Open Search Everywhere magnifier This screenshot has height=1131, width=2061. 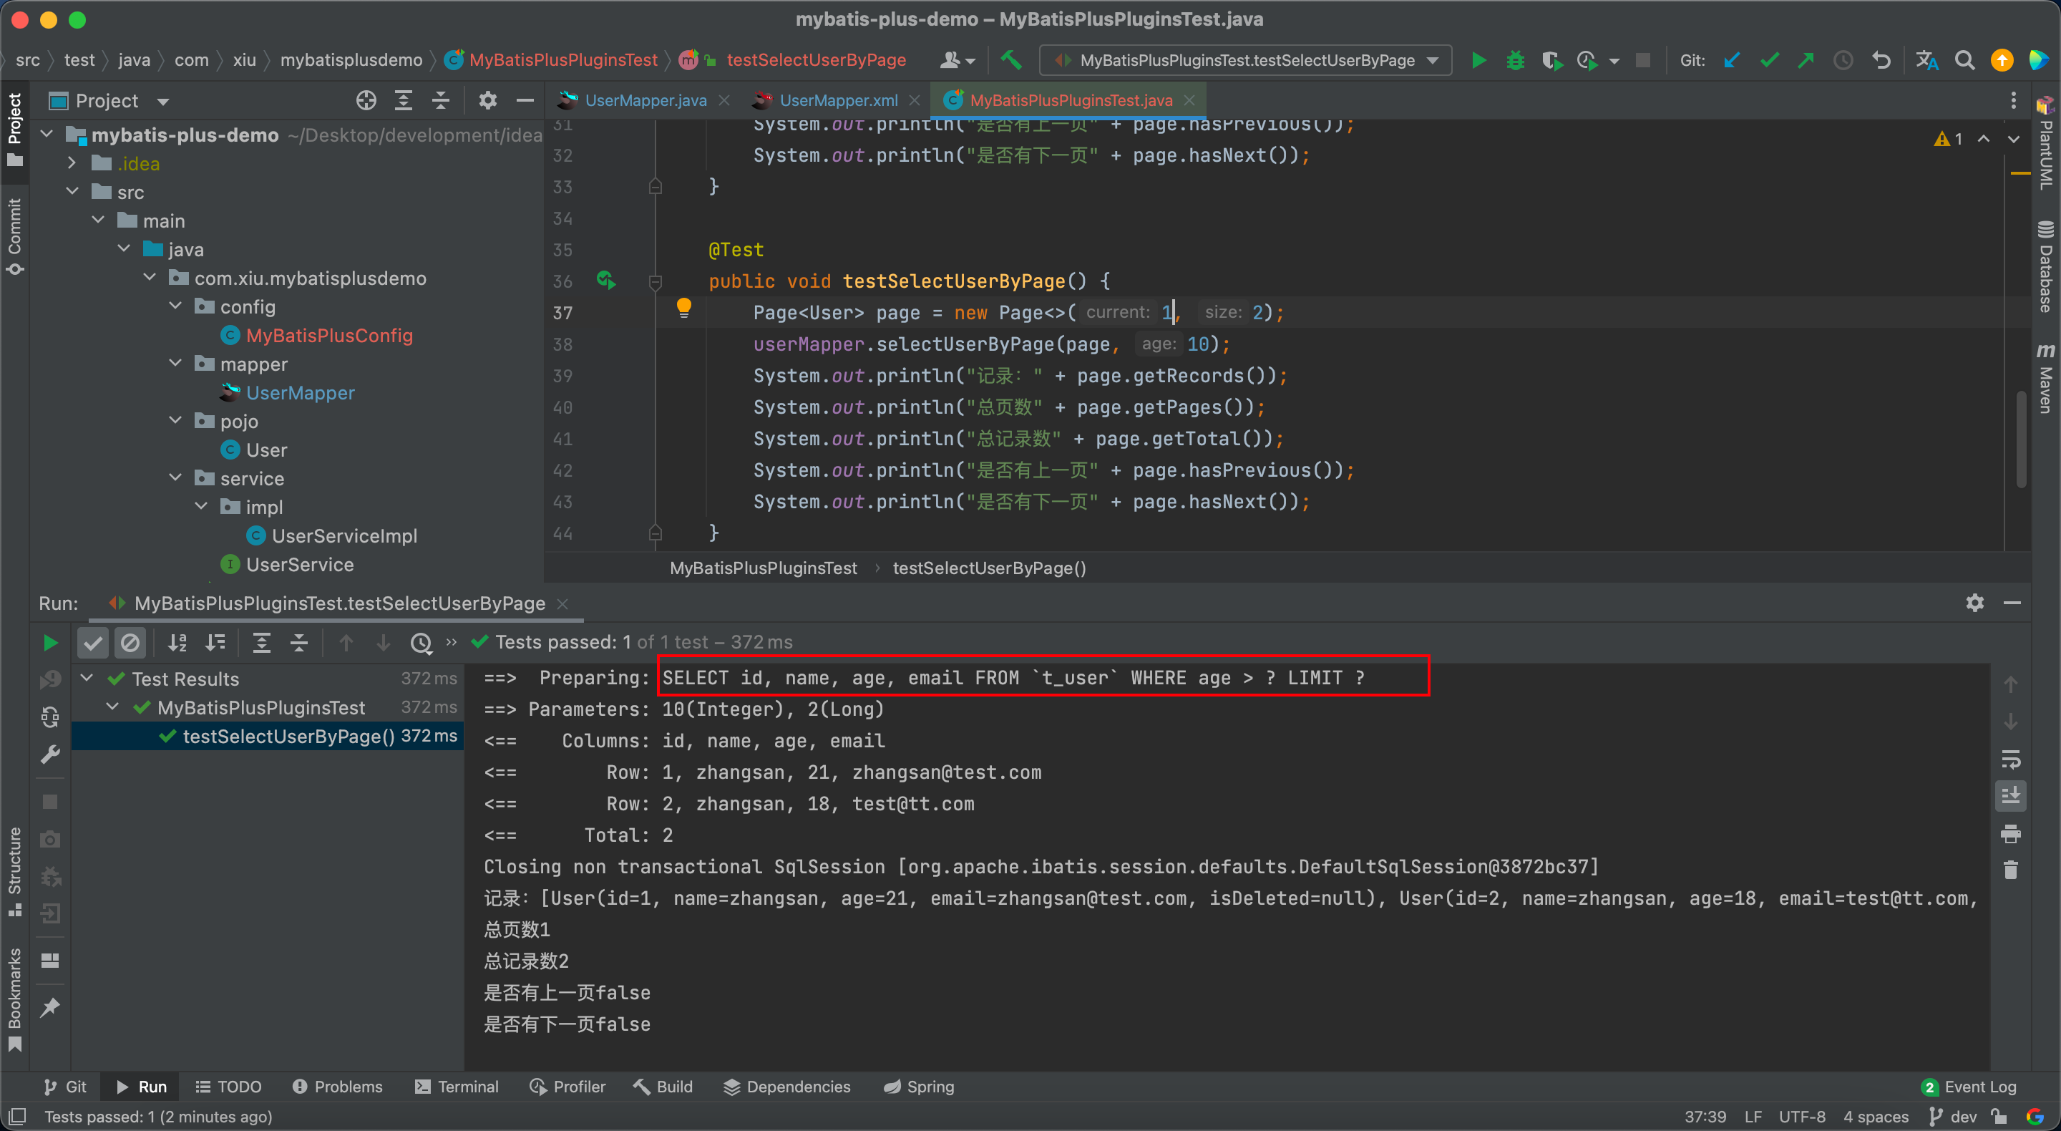coord(1964,60)
